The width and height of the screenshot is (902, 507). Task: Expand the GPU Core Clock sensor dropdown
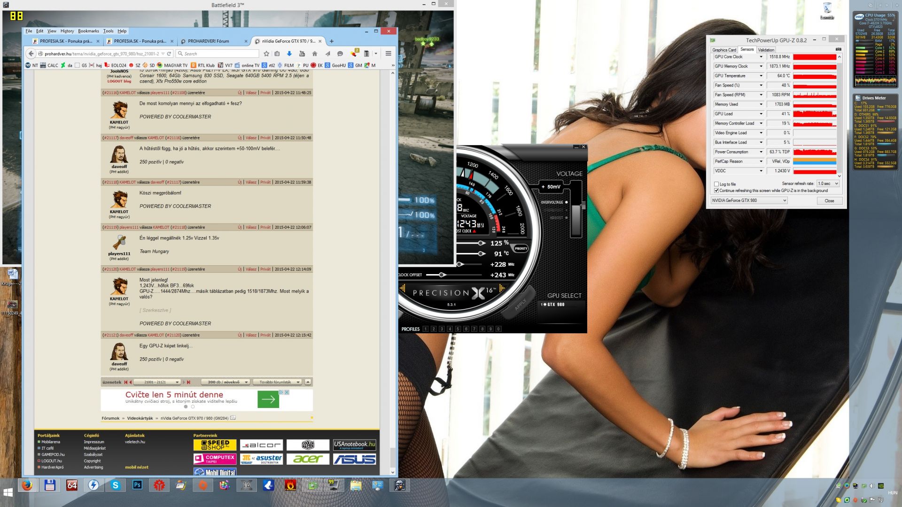coord(761,57)
